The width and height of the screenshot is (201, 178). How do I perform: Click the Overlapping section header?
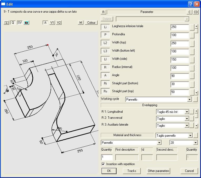(149, 105)
